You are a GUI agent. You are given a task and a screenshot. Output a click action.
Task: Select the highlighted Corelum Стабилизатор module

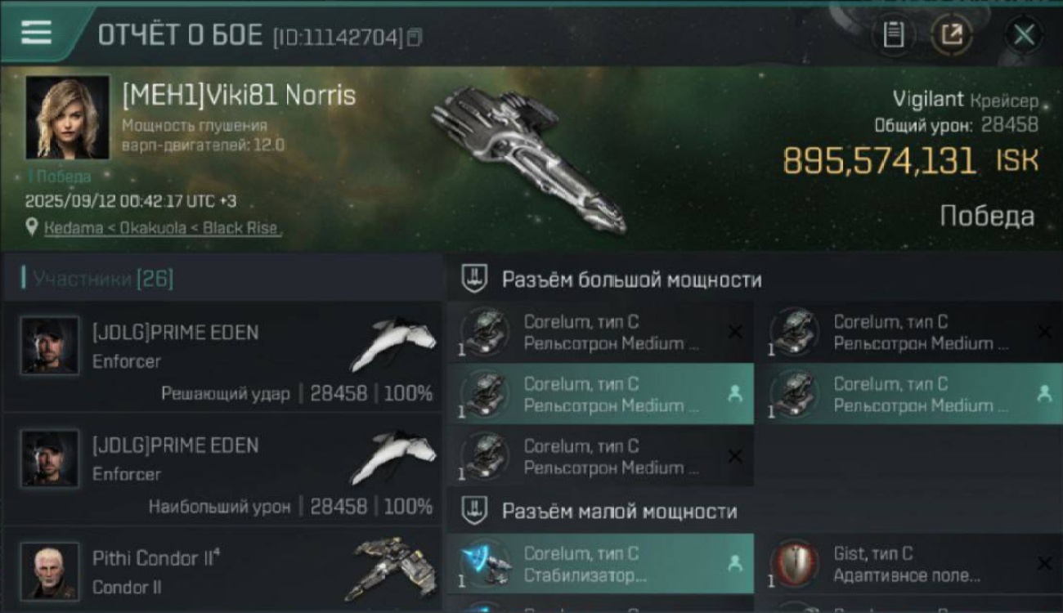pyautogui.click(x=600, y=564)
